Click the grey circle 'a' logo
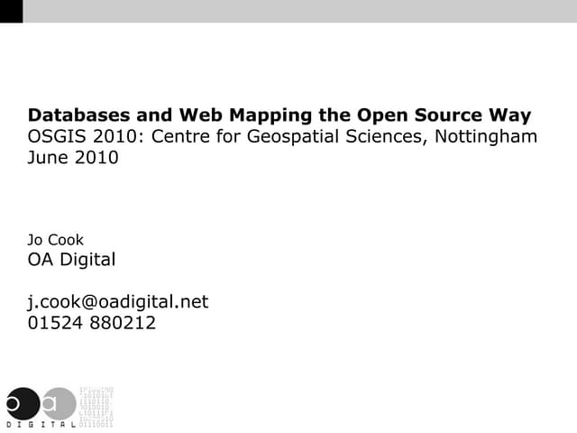The width and height of the screenshot is (577, 433). [x=60, y=403]
